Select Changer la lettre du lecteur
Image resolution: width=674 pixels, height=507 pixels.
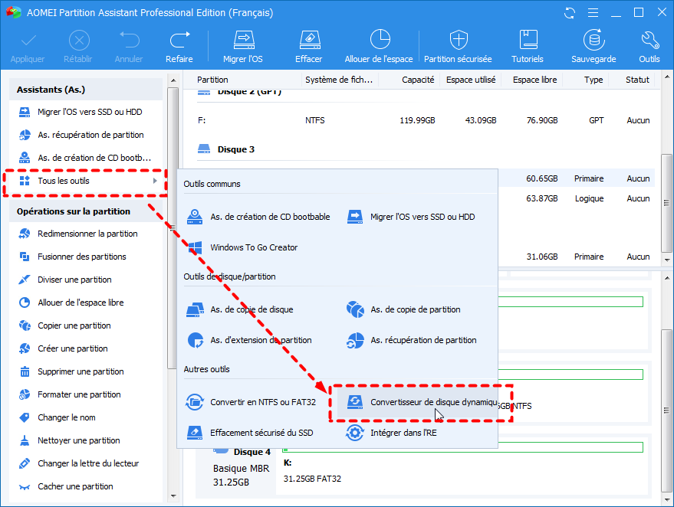coord(86,463)
